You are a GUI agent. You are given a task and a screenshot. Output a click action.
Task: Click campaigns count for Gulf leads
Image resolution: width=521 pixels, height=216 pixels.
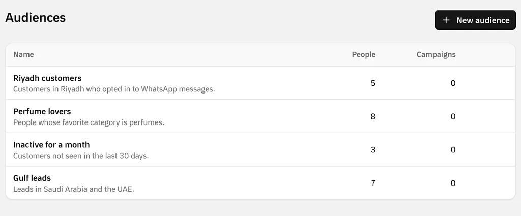click(453, 183)
